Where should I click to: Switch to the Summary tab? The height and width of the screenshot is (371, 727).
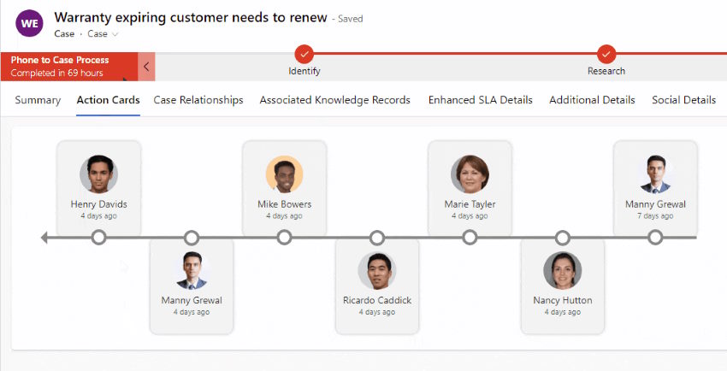pos(38,100)
